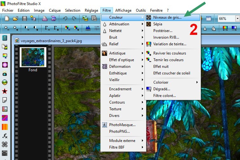Viewport: 240px width, 160px height.
Task: Expand the Relief submenu
Action: point(123,44)
